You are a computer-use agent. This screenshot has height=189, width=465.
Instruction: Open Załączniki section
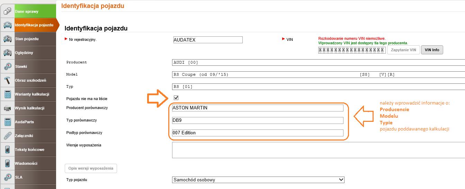(35, 136)
